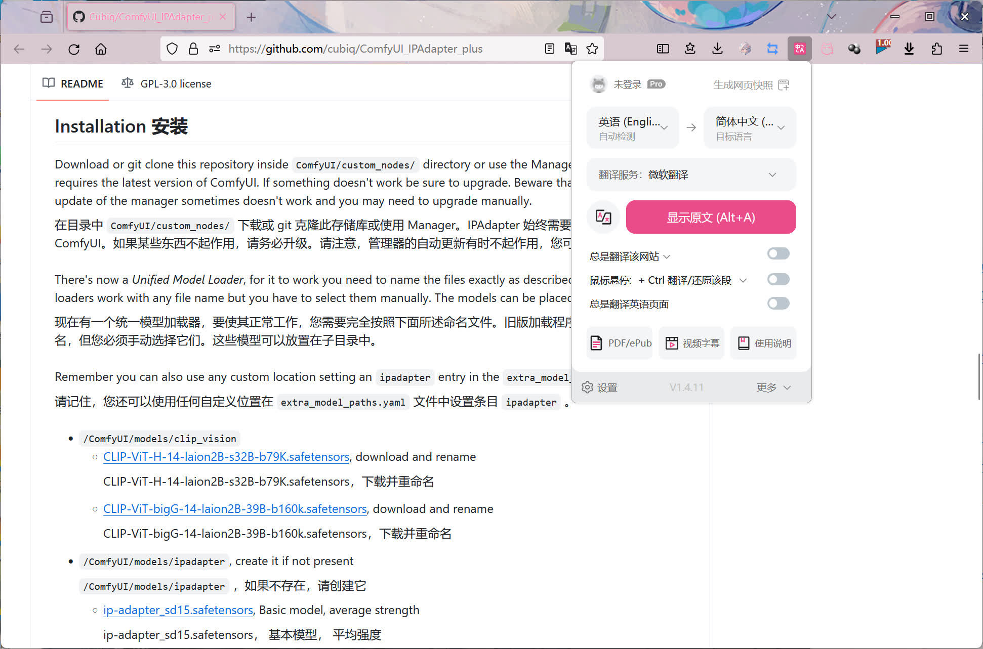This screenshot has height=649, width=983.
Task: Enable 总是翻译该网站 toggle
Action: 778,253
